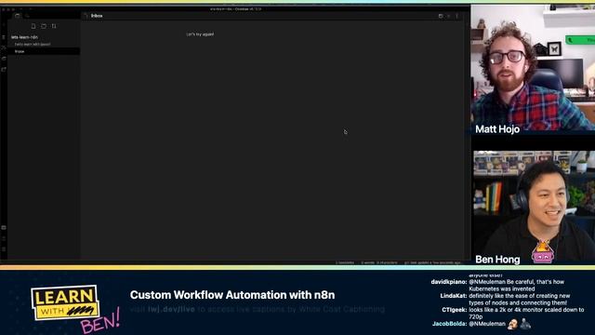Open the more options vertical dots menu
Viewport: 595px width, 335px height.
point(456,16)
